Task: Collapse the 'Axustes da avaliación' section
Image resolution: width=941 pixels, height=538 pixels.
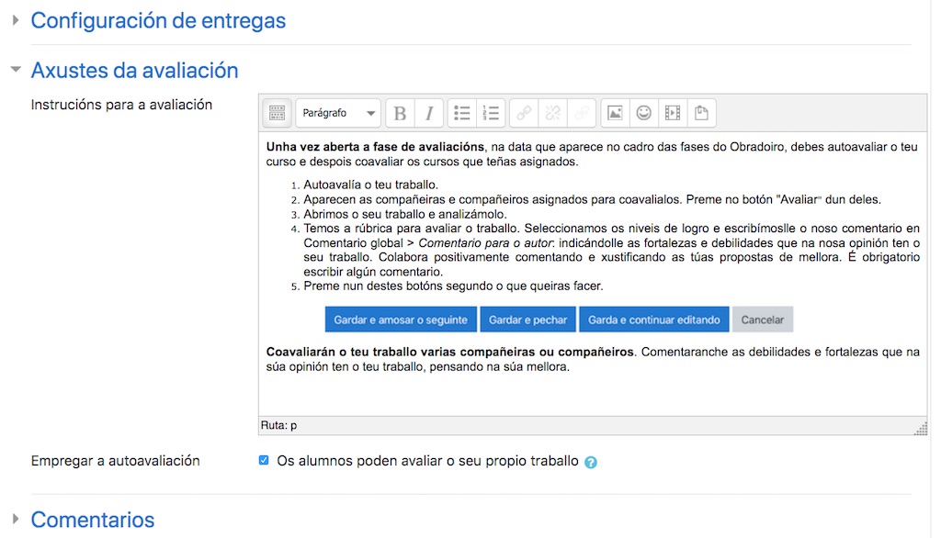Action: [x=134, y=69]
